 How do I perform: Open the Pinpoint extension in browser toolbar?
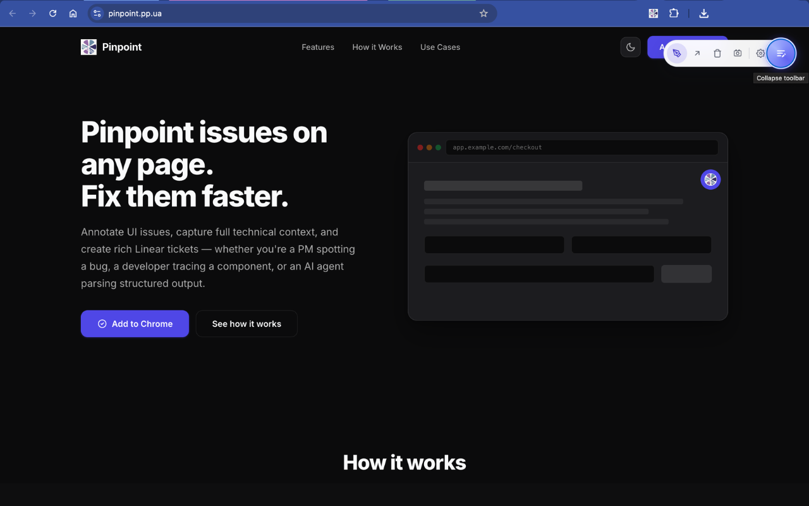654,13
